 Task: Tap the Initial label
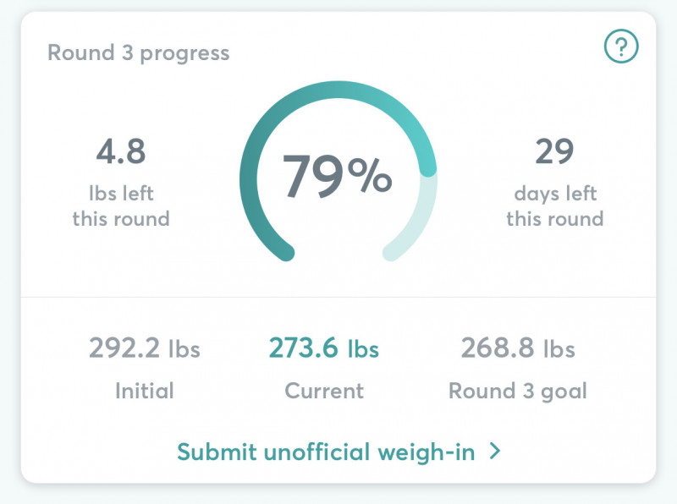coord(145,391)
